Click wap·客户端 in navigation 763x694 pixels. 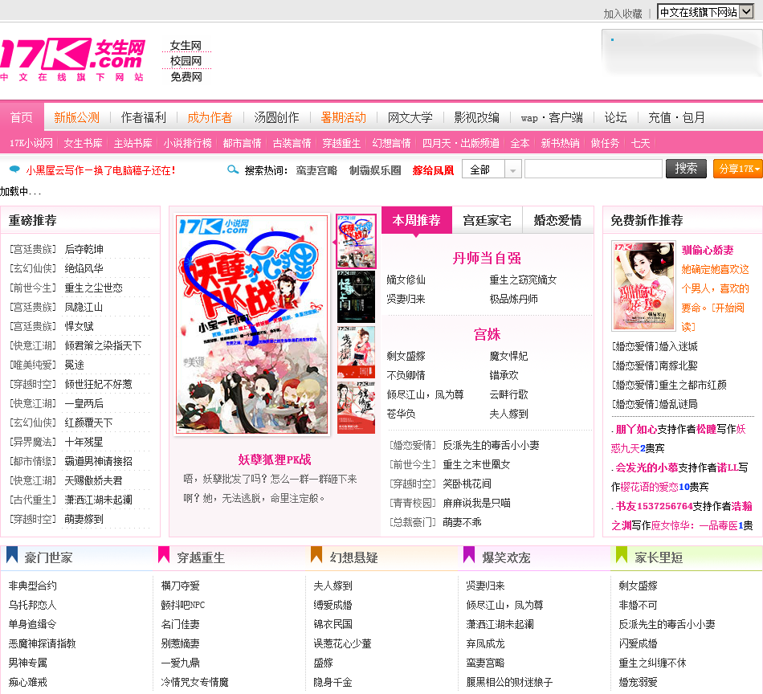pyautogui.click(x=552, y=118)
